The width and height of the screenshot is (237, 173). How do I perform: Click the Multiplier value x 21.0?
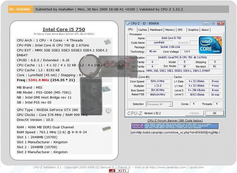pyautogui.click(x=158, y=86)
